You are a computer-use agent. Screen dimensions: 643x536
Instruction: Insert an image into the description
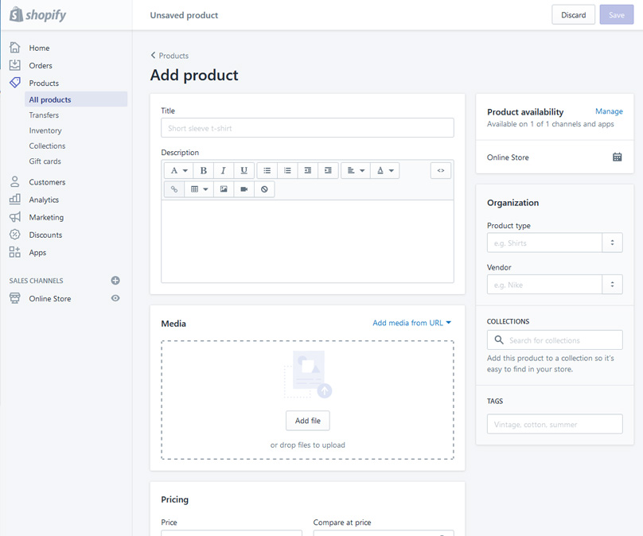(224, 189)
